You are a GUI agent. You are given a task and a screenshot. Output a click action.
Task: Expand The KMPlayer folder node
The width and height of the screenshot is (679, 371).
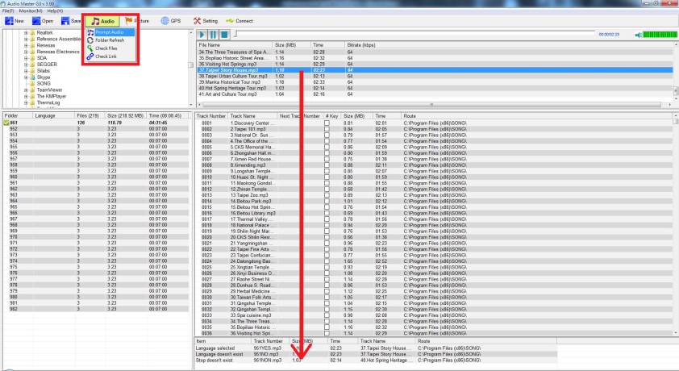point(26,96)
